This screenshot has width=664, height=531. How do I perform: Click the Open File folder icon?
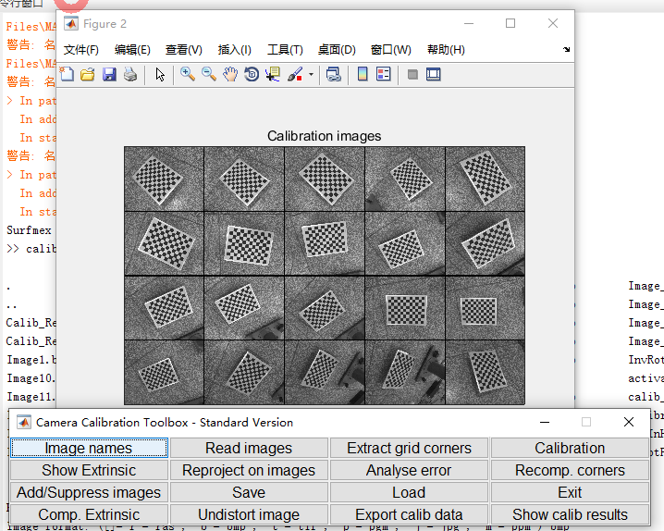click(88, 75)
